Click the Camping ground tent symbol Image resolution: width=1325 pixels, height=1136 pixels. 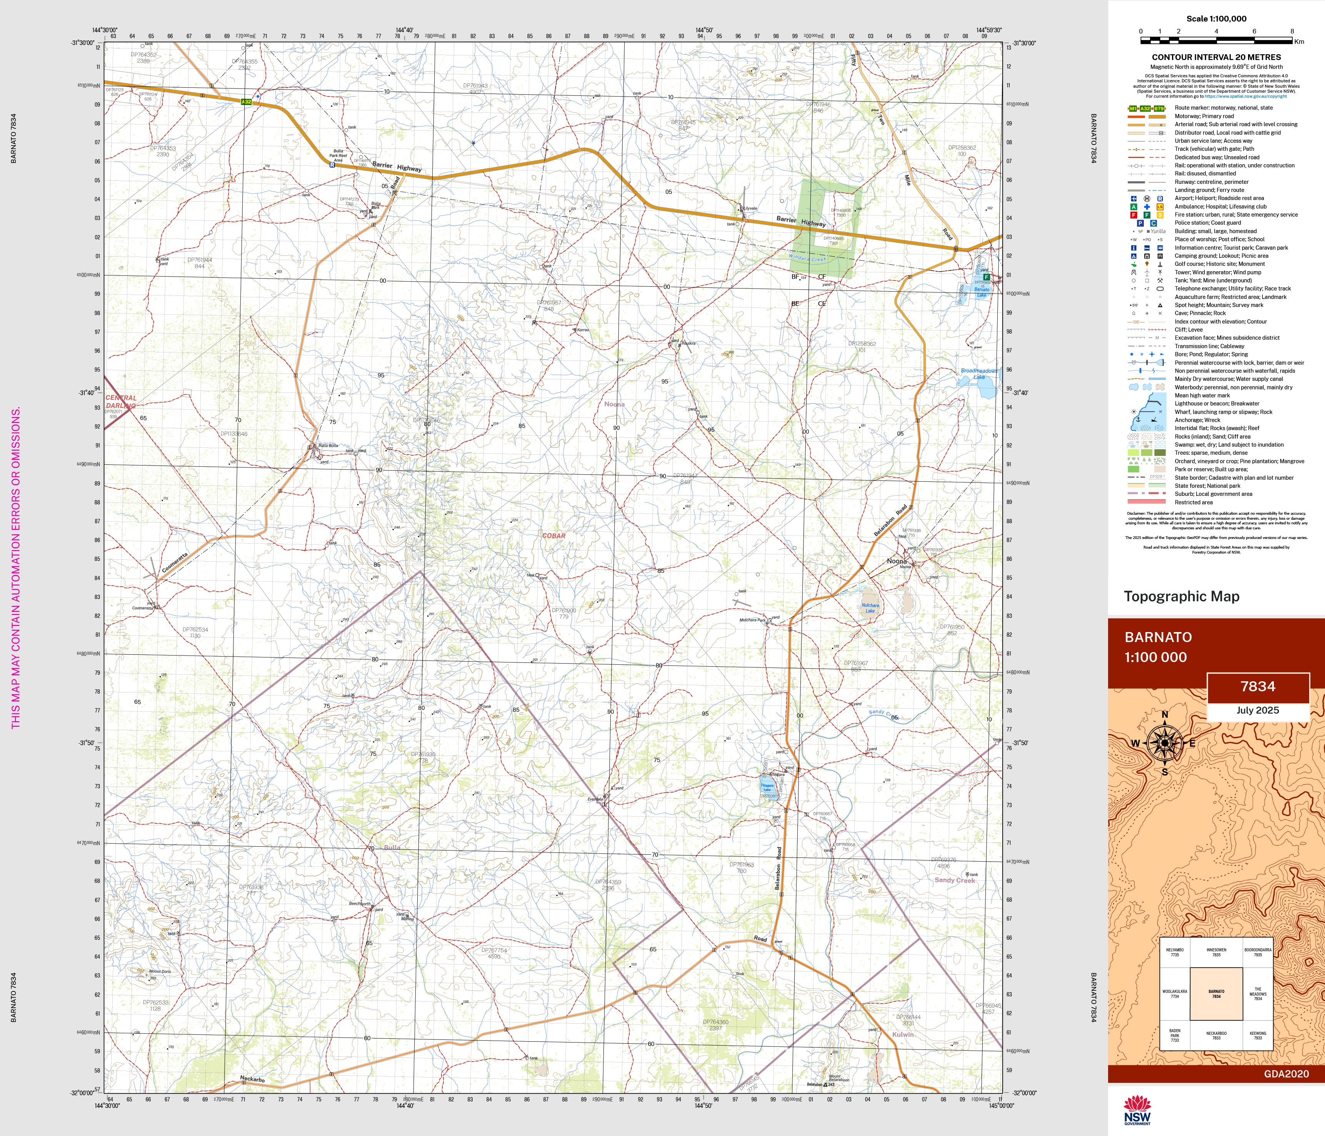click(1134, 257)
